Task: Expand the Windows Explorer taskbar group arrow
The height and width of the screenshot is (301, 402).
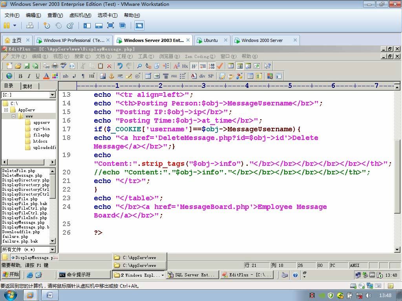Action: [x=163, y=275]
